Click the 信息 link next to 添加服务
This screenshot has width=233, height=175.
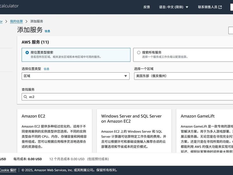pyautogui.click(x=47, y=31)
